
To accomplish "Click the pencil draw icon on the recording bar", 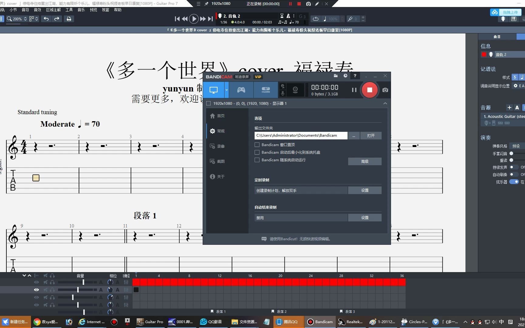I will coord(317,4).
